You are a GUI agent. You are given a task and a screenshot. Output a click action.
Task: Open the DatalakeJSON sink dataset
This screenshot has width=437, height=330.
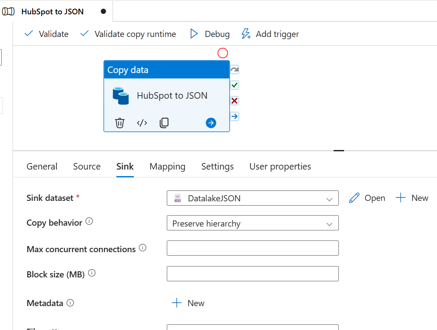point(367,198)
